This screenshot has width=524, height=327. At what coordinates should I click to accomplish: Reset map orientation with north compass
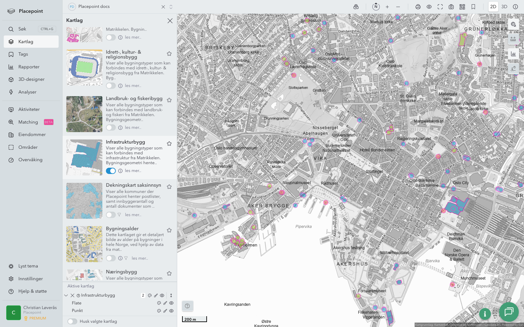pos(376,7)
